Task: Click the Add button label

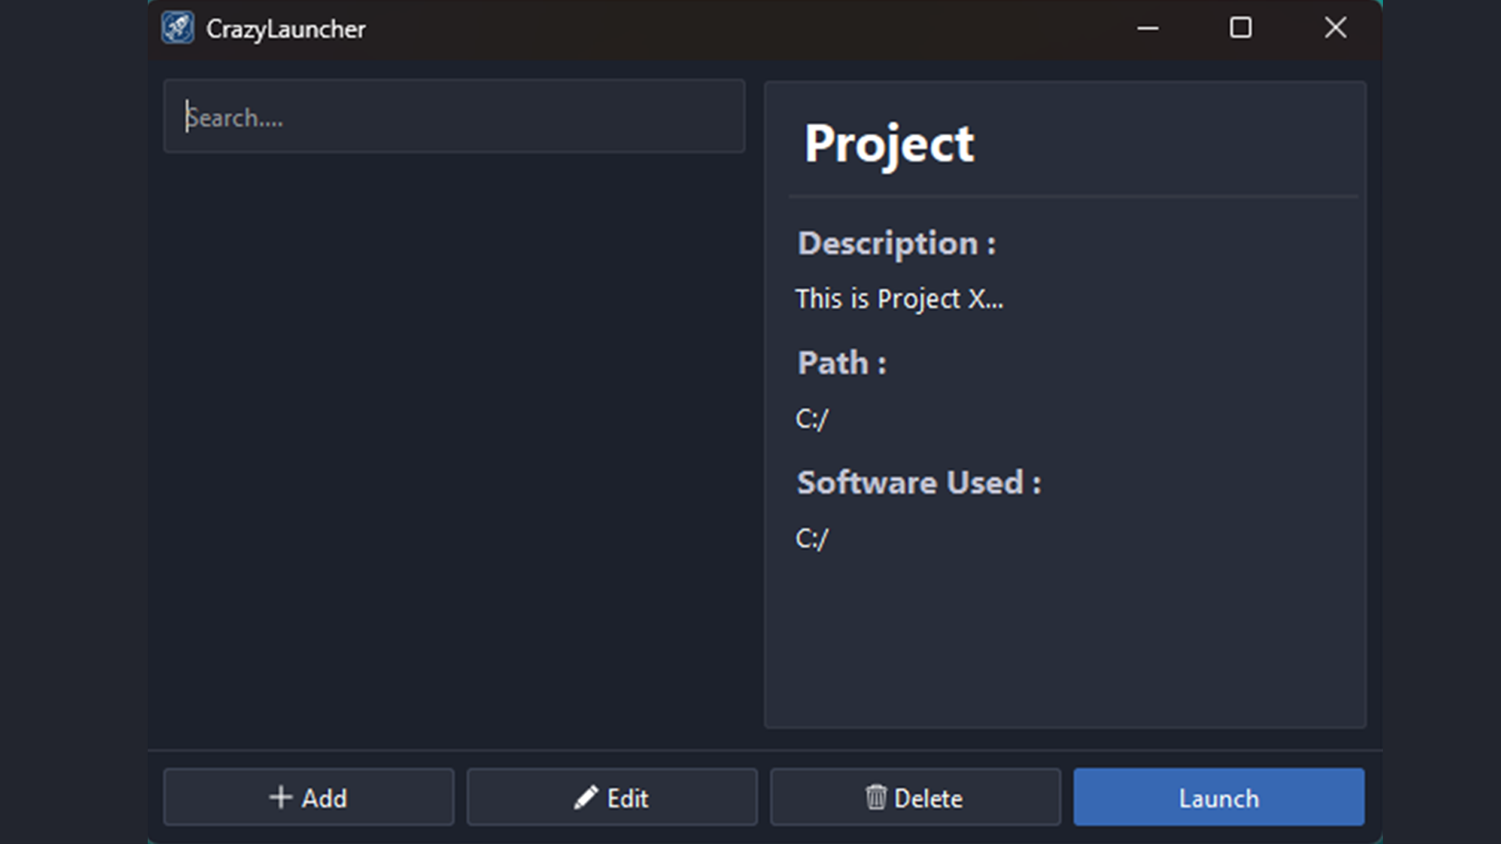Action: click(324, 799)
